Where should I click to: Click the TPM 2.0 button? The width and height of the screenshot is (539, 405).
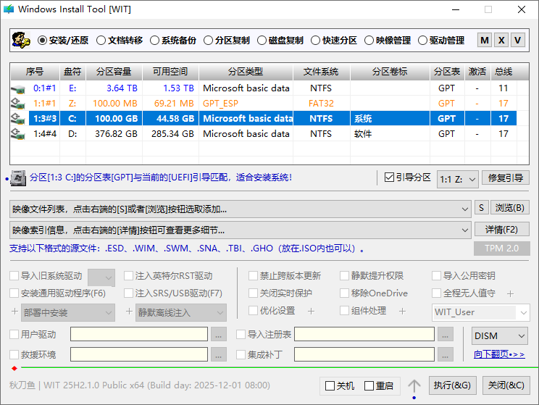tap(501, 249)
